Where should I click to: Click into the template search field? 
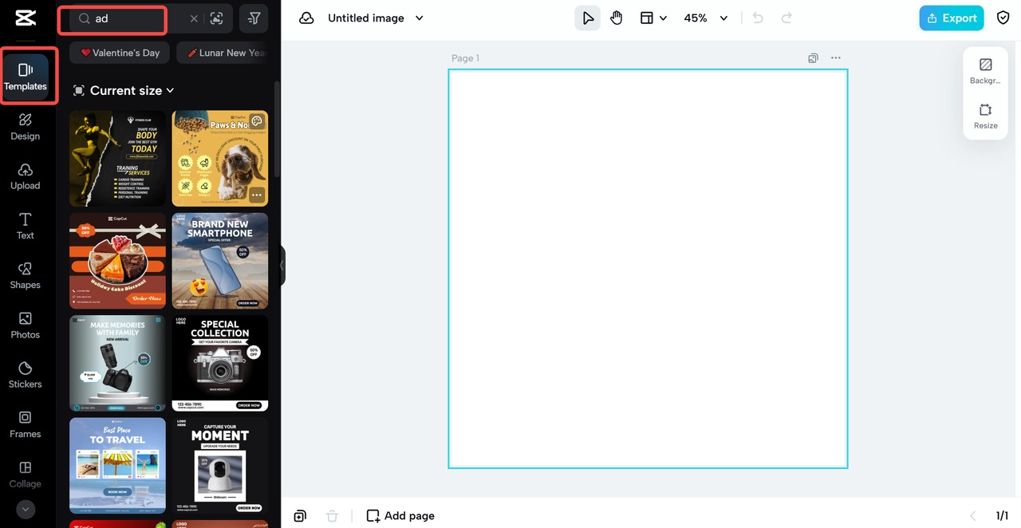(x=132, y=18)
